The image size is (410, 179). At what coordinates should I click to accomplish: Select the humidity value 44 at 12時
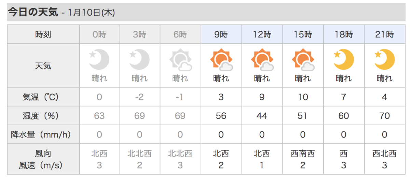(262, 116)
